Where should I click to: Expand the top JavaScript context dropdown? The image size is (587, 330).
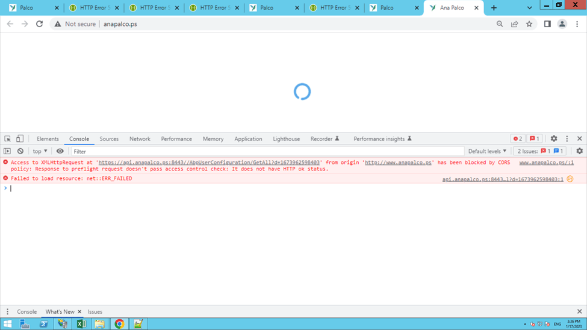pyautogui.click(x=40, y=151)
